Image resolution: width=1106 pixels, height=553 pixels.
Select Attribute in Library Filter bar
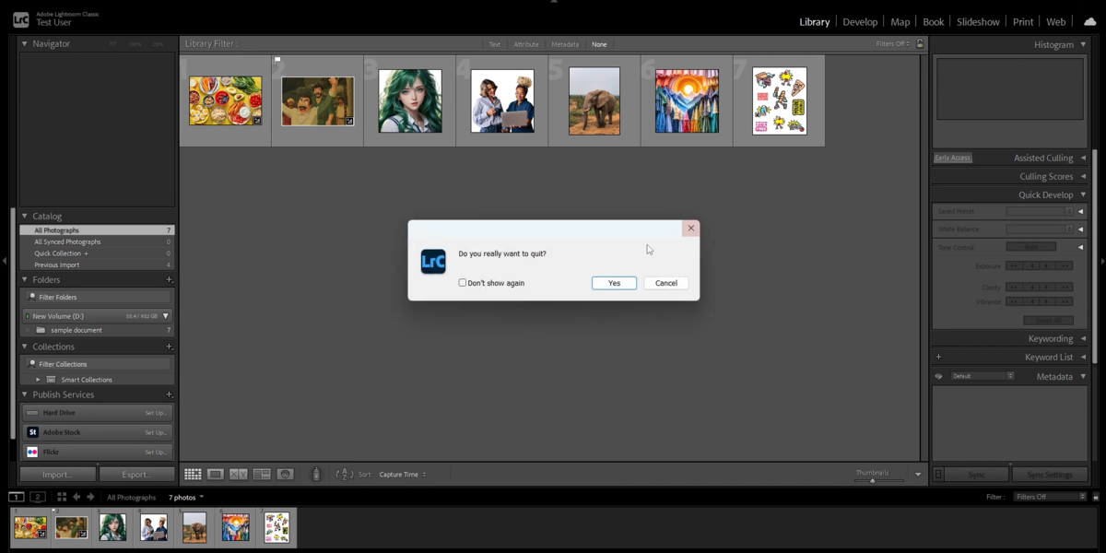[x=526, y=44]
